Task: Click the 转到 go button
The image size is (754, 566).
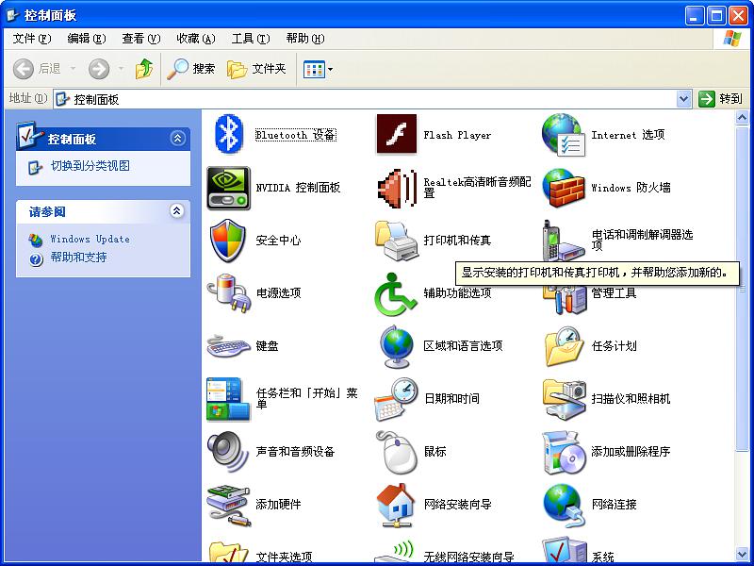Action: (720, 99)
